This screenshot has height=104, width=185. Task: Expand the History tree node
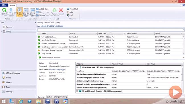click(1, 31)
